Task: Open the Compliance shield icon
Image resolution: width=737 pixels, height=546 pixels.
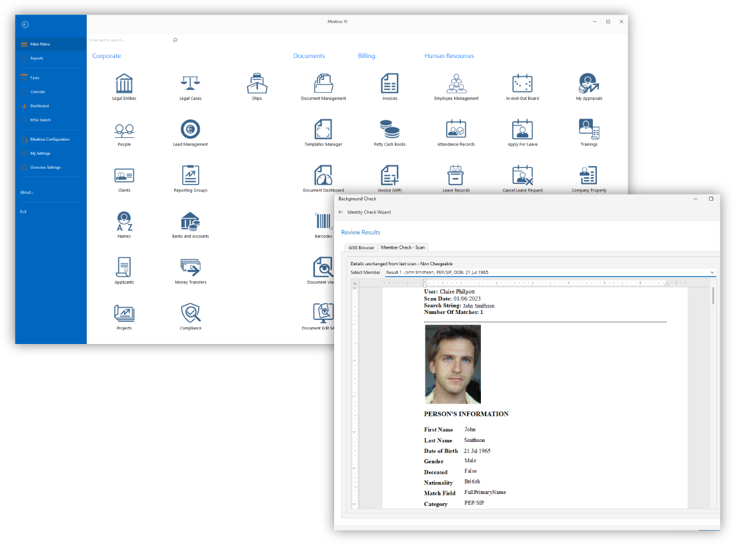Action: tap(190, 313)
